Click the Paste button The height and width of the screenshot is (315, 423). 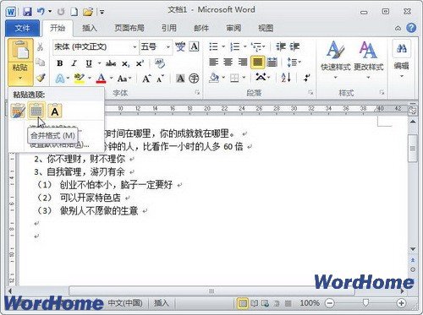point(20,51)
